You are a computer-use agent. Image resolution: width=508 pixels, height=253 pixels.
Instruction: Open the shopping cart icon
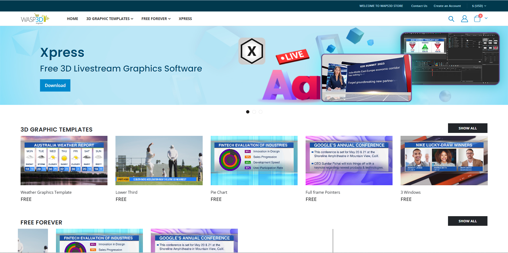point(477,19)
